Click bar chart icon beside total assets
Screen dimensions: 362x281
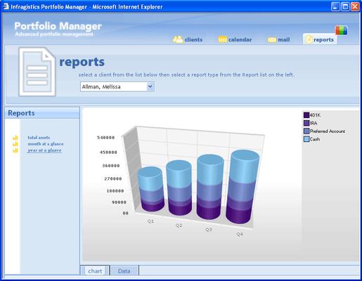pos(15,138)
